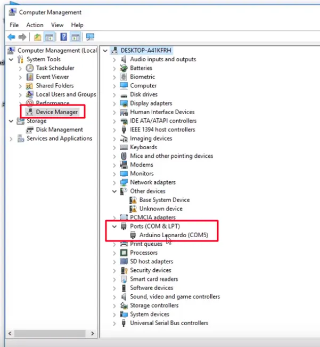This screenshot has height=347, width=320.
Task: Click the Up one level folder icon
Action: click(38, 37)
